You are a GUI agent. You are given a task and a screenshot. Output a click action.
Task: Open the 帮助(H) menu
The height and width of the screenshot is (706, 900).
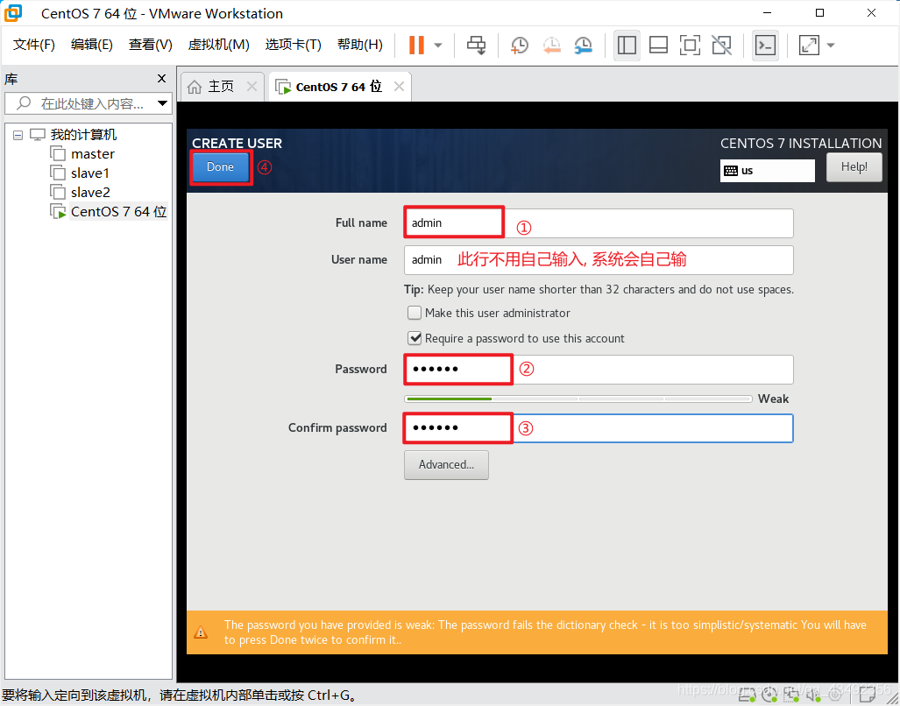click(x=360, y=45)
